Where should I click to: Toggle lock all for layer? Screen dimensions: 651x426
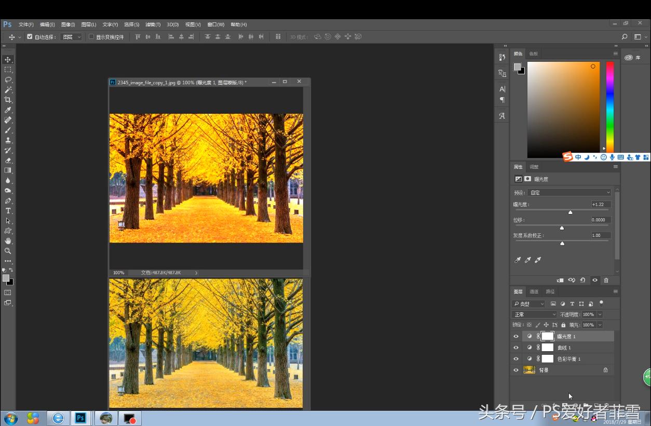click(x=563, y=325)
